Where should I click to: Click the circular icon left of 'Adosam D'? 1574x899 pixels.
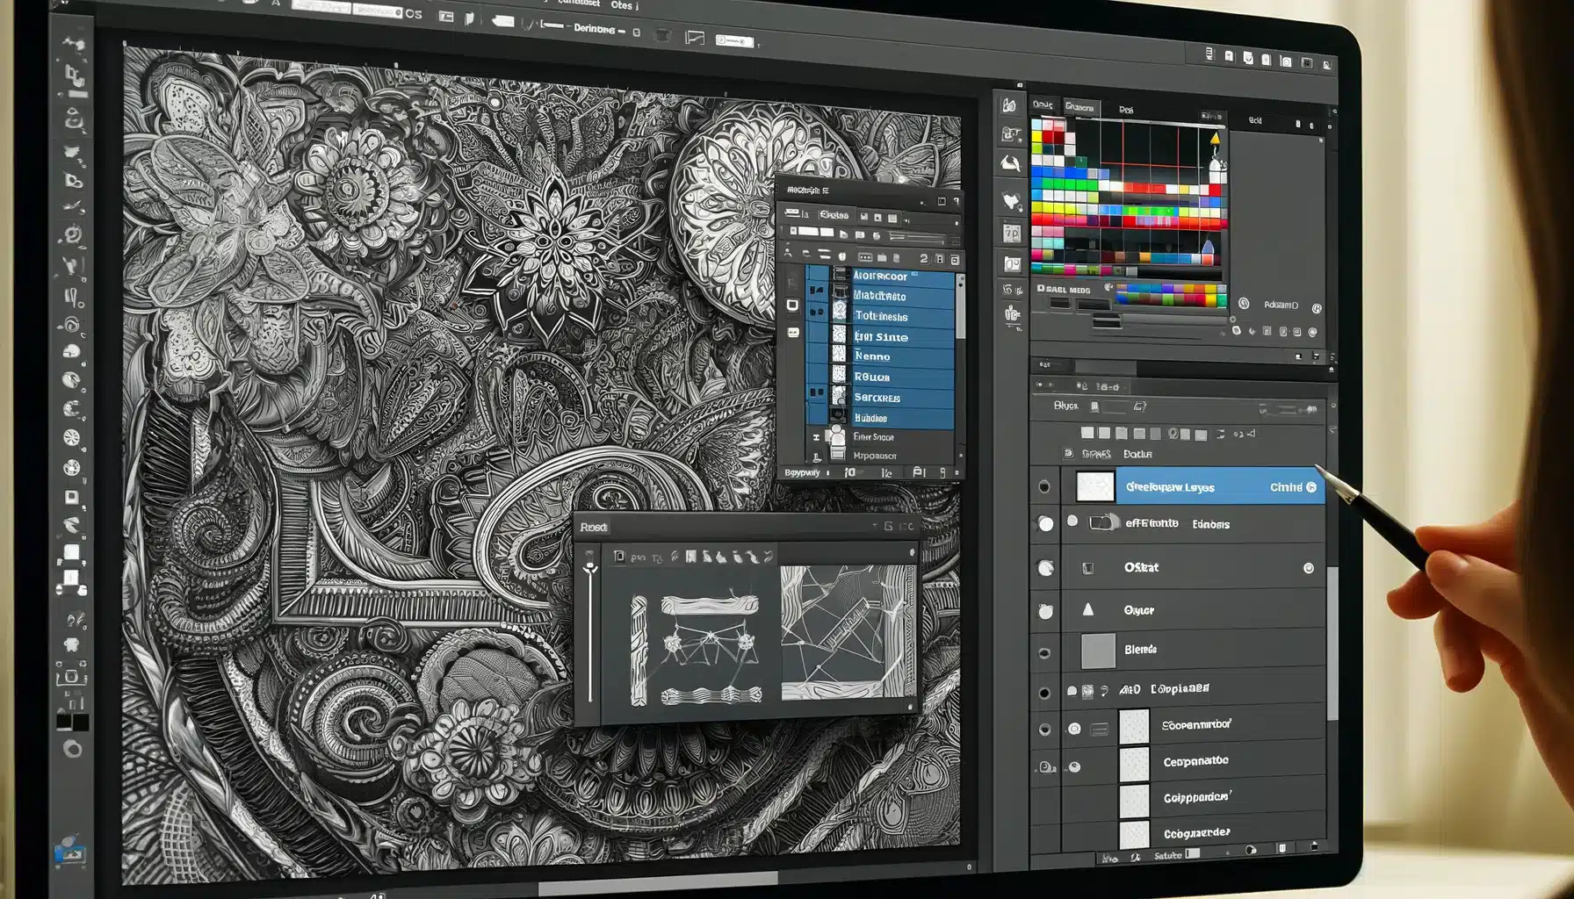click(x=1244, y=304)
